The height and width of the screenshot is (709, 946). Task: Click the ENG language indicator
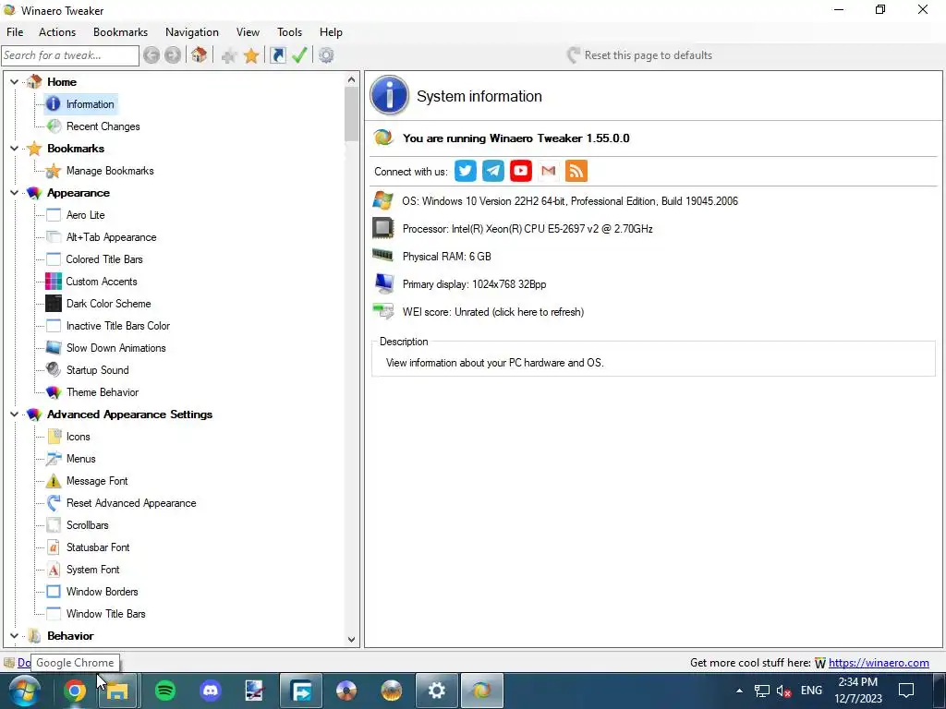811,691
